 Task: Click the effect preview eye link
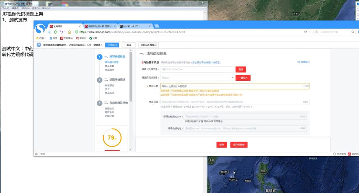(x=303, y=62)
